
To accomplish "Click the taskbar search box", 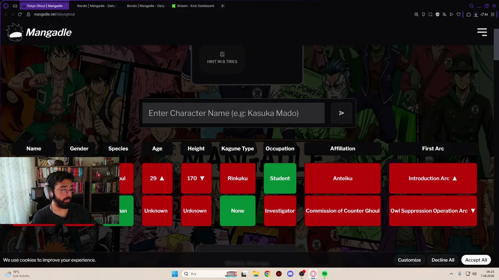I will pos(211,274).
